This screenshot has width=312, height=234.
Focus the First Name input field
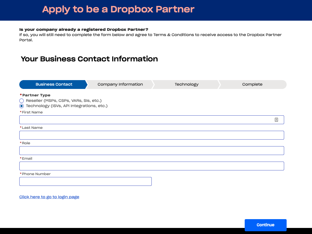[152, 120]
